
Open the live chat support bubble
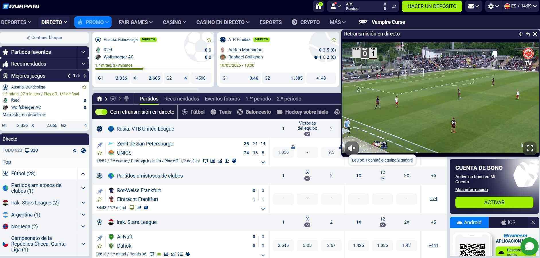[x=529, y=246]
